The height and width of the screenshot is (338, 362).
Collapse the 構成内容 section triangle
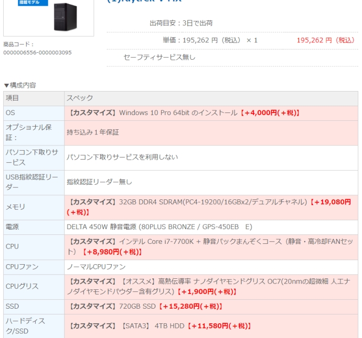6,85
